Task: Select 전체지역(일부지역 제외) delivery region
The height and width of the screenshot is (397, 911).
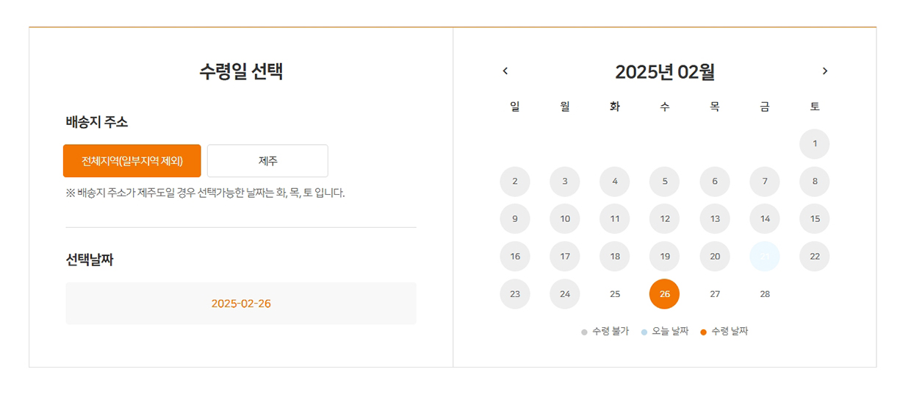Action: 132,161
